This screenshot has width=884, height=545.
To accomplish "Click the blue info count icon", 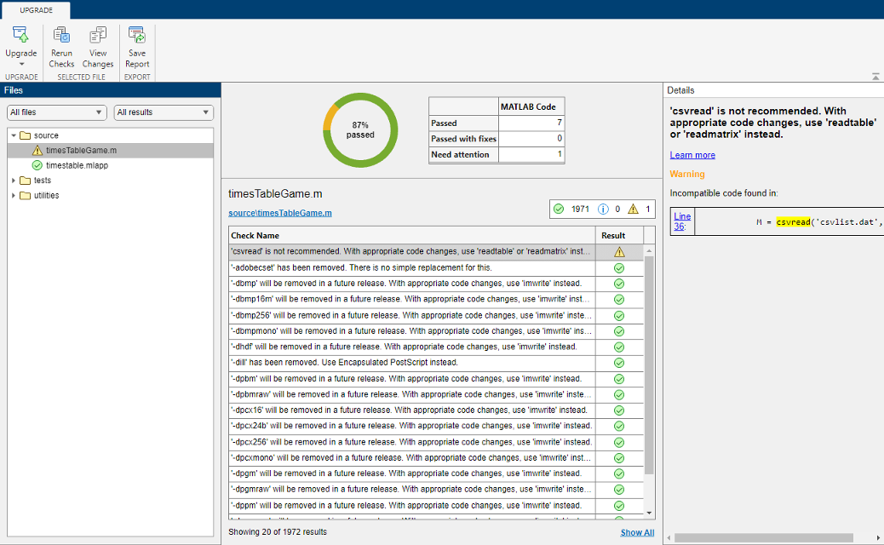I will point(605,208).
